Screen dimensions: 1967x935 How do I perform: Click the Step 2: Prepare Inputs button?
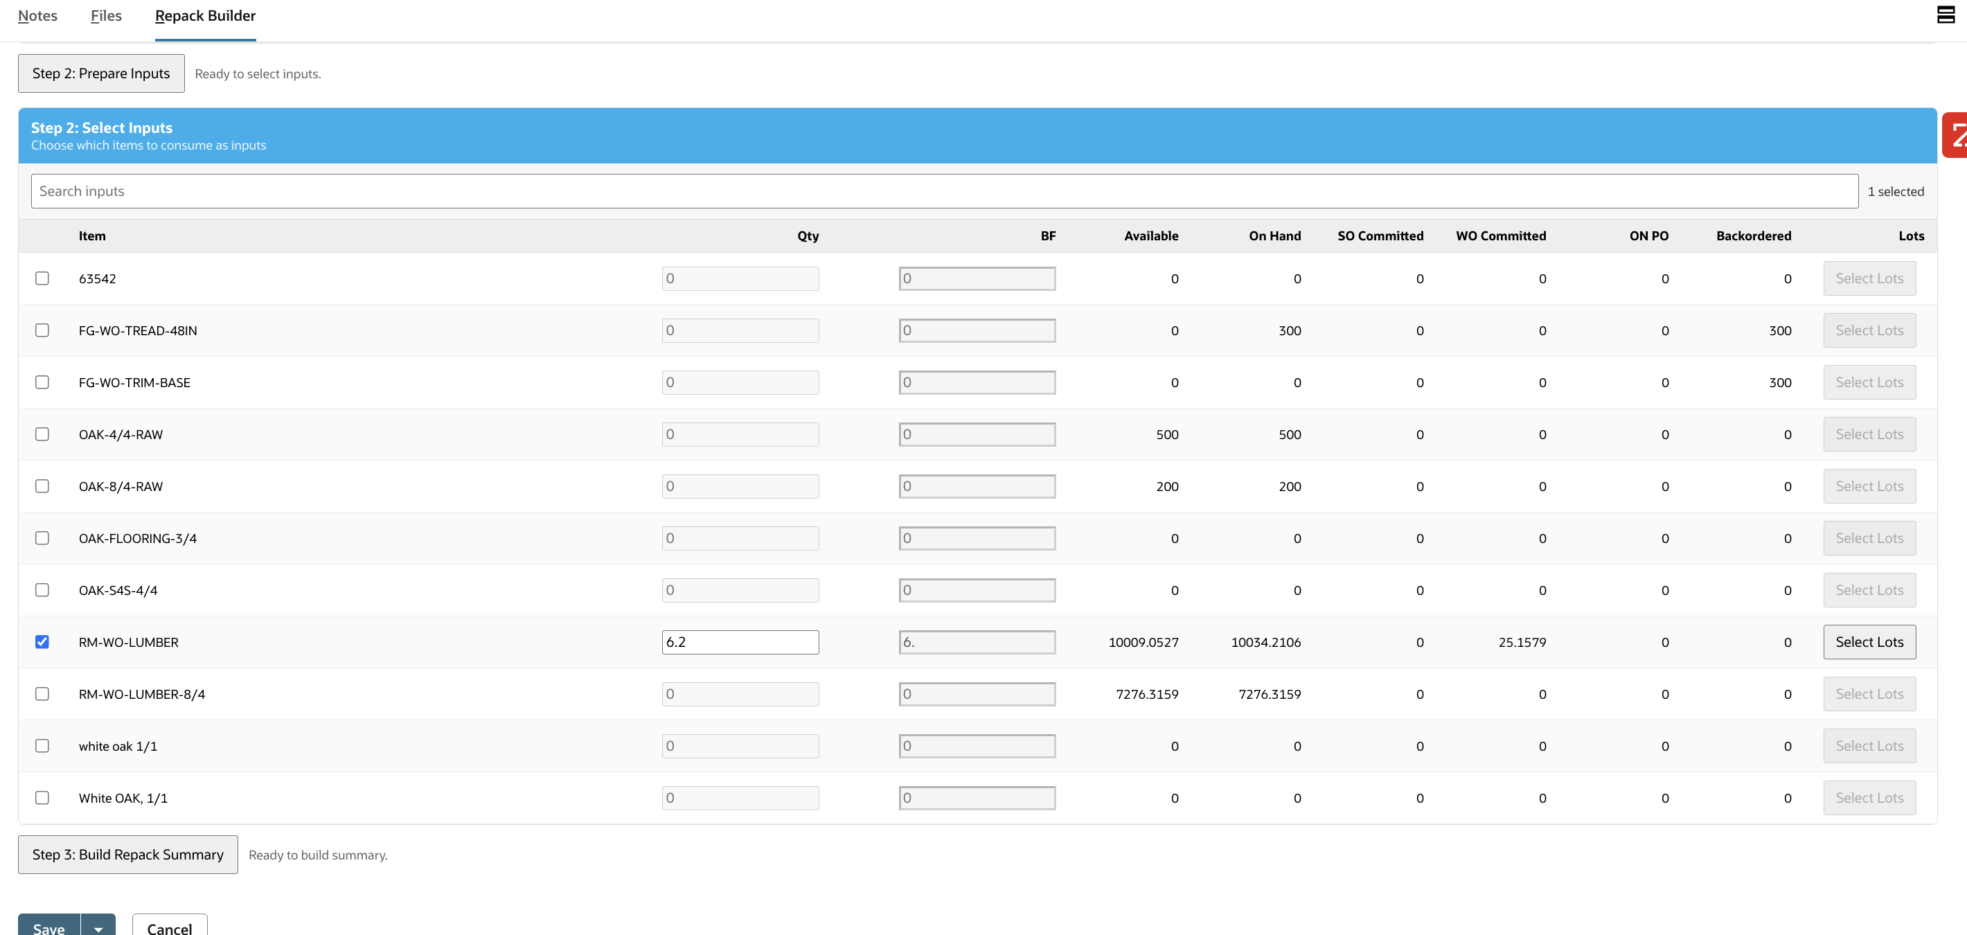tap(100, 73)
